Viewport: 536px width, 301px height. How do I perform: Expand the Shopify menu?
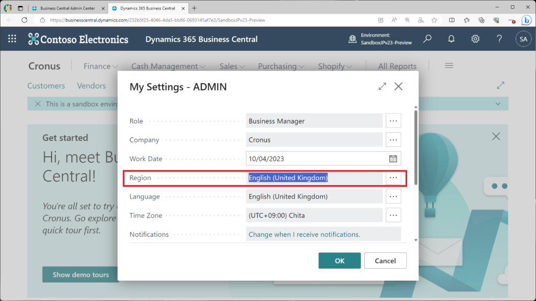pyautogui.click(x=335, y=66)
